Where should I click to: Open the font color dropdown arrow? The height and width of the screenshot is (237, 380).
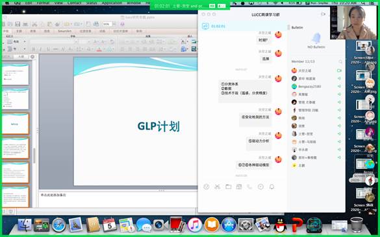103,49
